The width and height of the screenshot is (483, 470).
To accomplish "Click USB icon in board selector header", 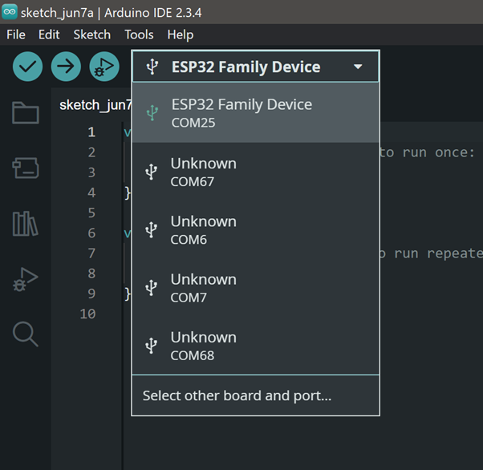I will (x=152, y=67).
